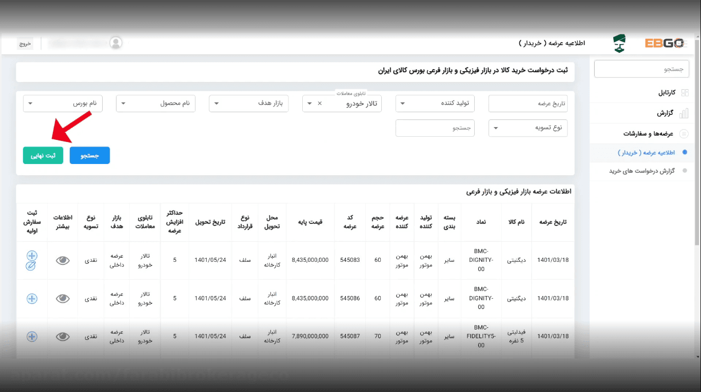Open the بازار هدف dropdown
Screen dimensions: 701x392
coord(249,103)
